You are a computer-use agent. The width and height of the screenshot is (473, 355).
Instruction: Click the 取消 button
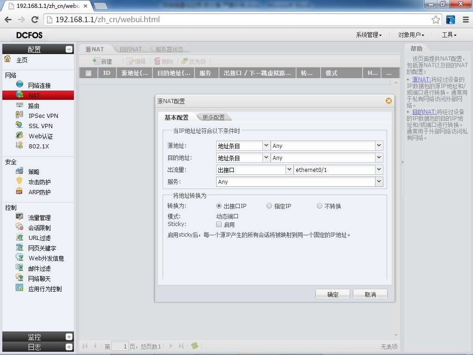pos(370,294)
